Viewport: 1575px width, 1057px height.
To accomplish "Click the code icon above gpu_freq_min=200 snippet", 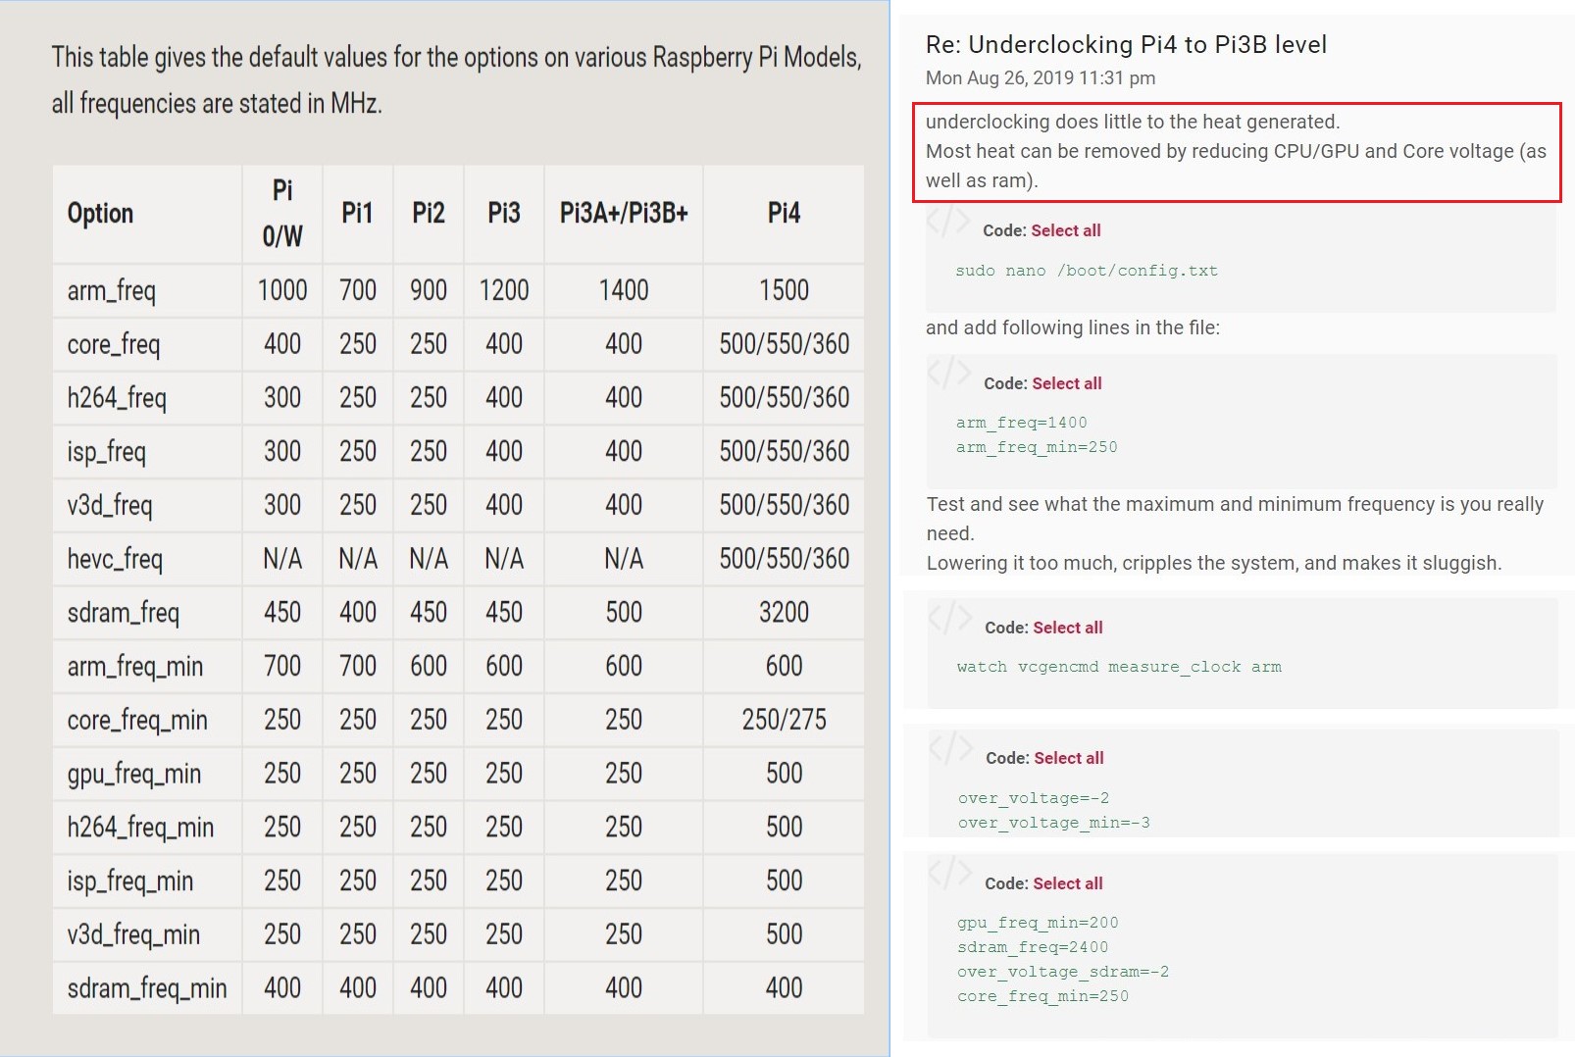I will (949, 874).
